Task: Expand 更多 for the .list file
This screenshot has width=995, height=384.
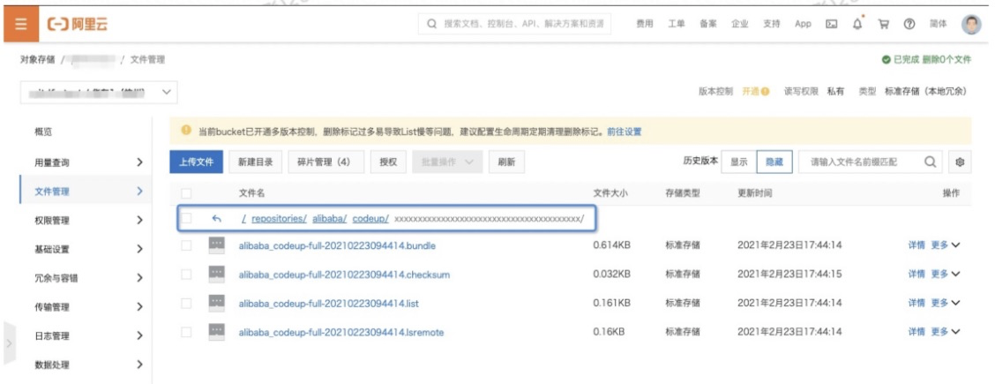Action: pyautogui.click(x=945, y=303)
